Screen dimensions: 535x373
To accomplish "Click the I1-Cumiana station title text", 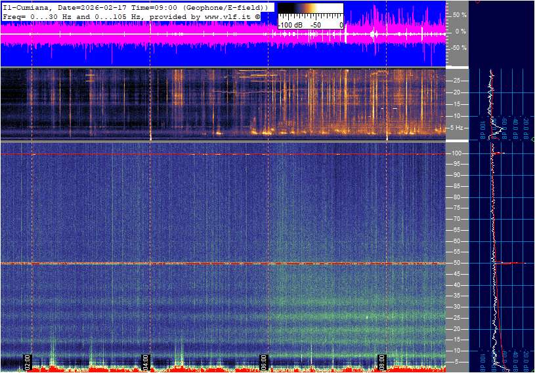I will click(x=25, y=7).
